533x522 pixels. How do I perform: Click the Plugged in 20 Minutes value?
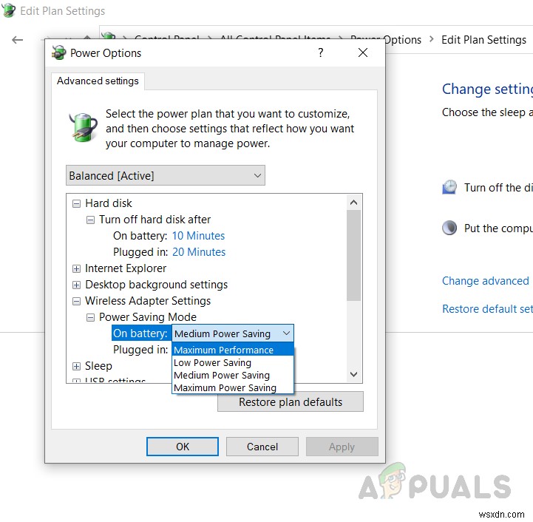point(199,252)
